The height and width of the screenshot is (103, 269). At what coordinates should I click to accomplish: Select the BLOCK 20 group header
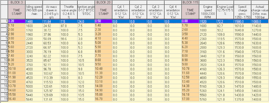(x=103, y=3)
